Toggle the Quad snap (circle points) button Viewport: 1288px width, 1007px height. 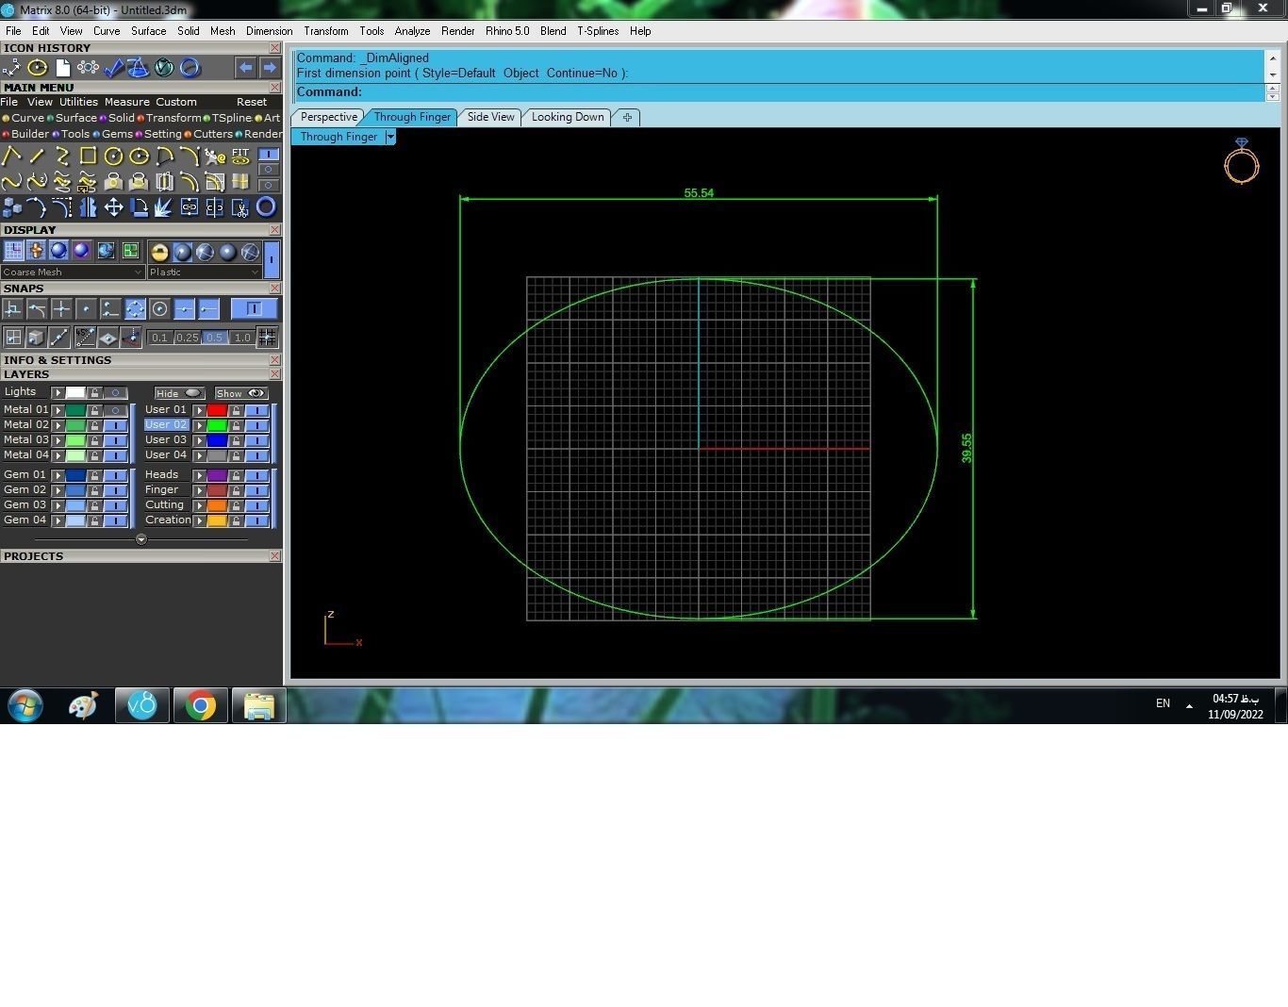135,308
